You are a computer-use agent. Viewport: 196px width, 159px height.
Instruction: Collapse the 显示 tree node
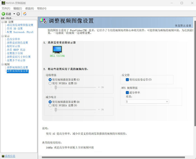tap(3, 36)
